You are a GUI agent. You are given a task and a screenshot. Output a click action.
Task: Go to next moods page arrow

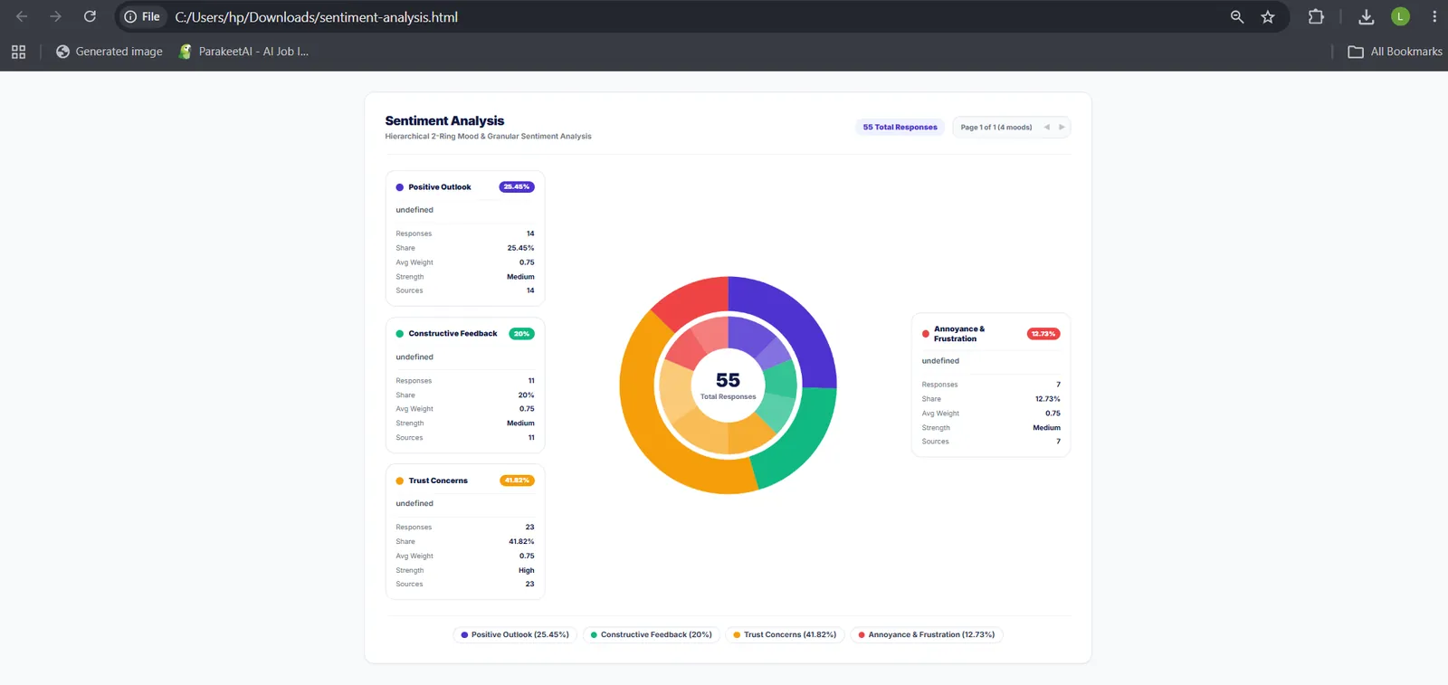click(1062, 127)
